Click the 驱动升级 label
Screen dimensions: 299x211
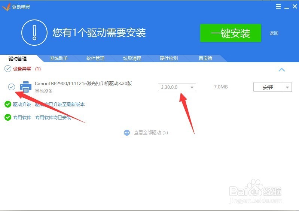(22, 105)
